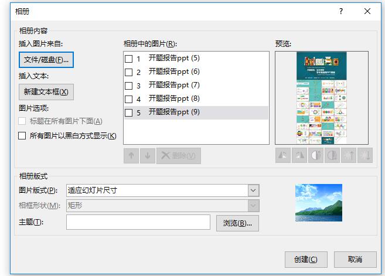Open the 相框形状 dropdown arrow
This screenshot has height=276, width=385.
253,206
